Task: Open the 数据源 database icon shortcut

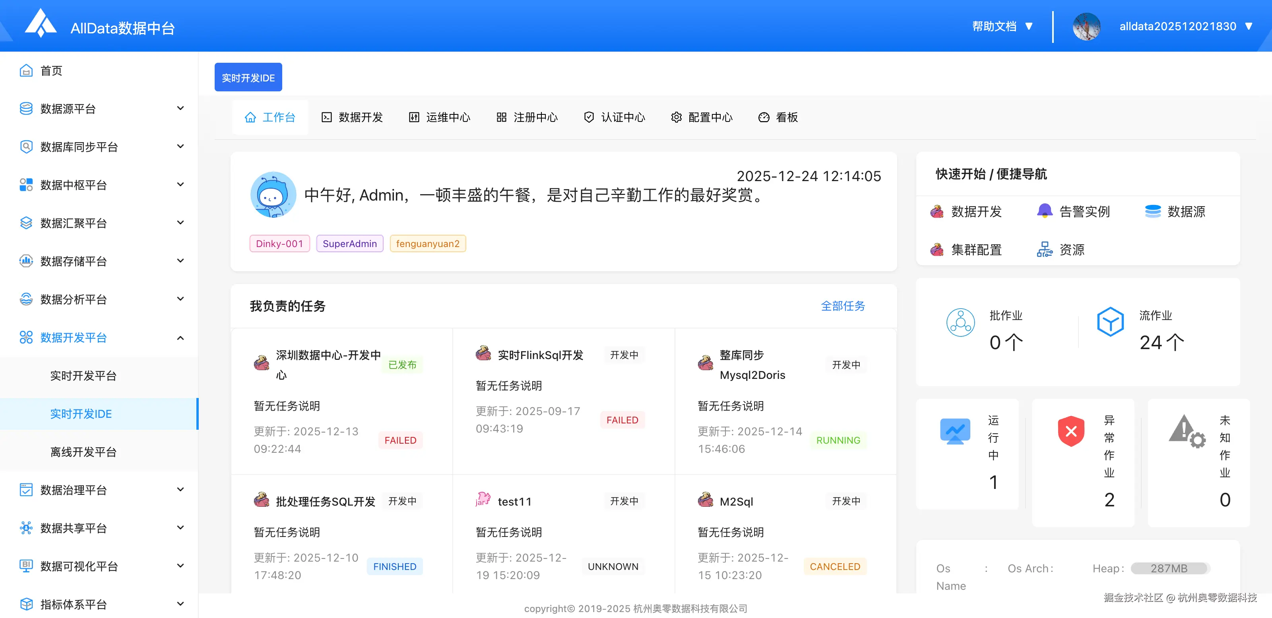Action: point(1152,211)
